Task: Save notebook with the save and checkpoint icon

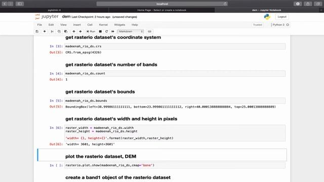Action: coord(37,31)
